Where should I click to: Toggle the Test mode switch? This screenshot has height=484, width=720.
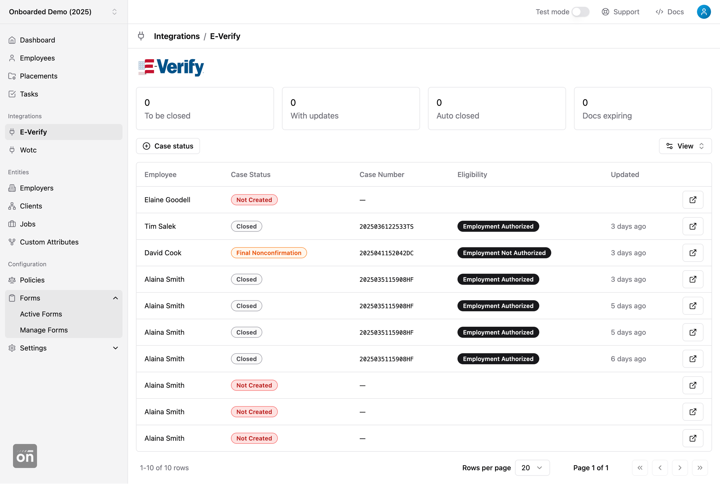[580, 12]
